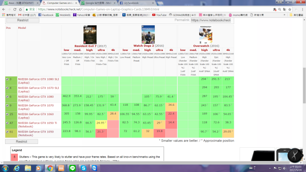The image size is (306, 172).
Task: Open NVIDIA GeForce GTX 1060 (Laptop) link
Action: [36, 116]
